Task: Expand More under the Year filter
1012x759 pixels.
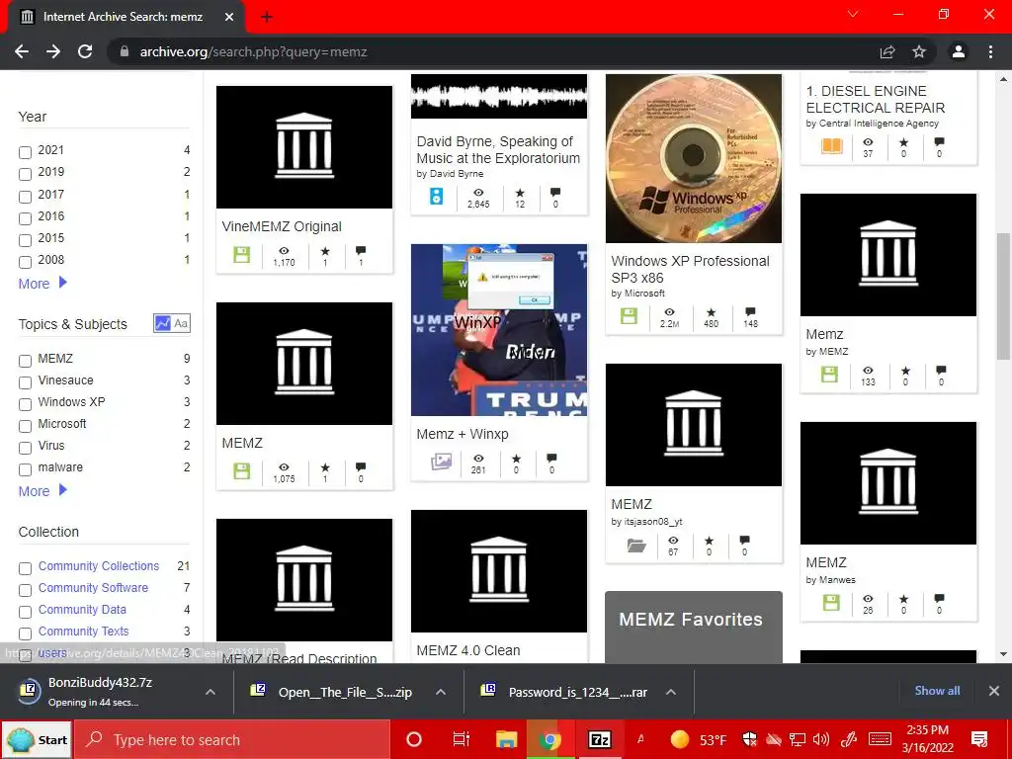Action: click(42, 284)
